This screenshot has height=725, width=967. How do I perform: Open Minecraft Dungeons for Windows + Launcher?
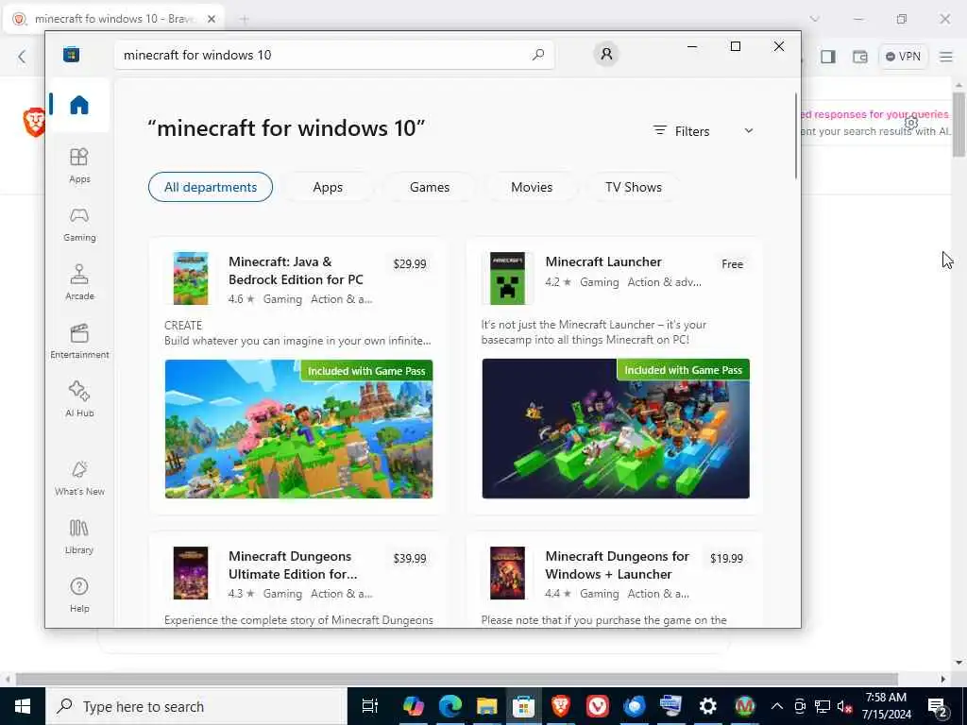[x=617, y=565]
